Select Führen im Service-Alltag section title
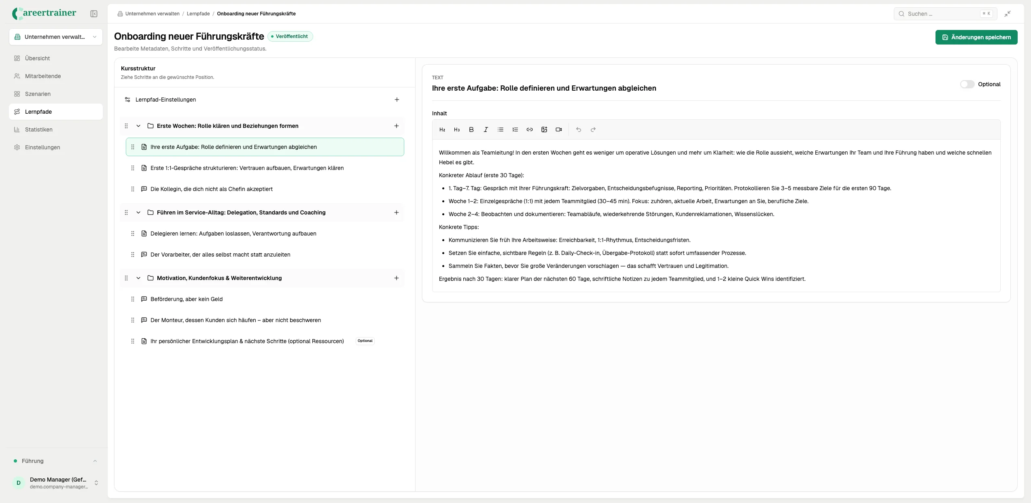1031x503 pixels. pos(241,212)
